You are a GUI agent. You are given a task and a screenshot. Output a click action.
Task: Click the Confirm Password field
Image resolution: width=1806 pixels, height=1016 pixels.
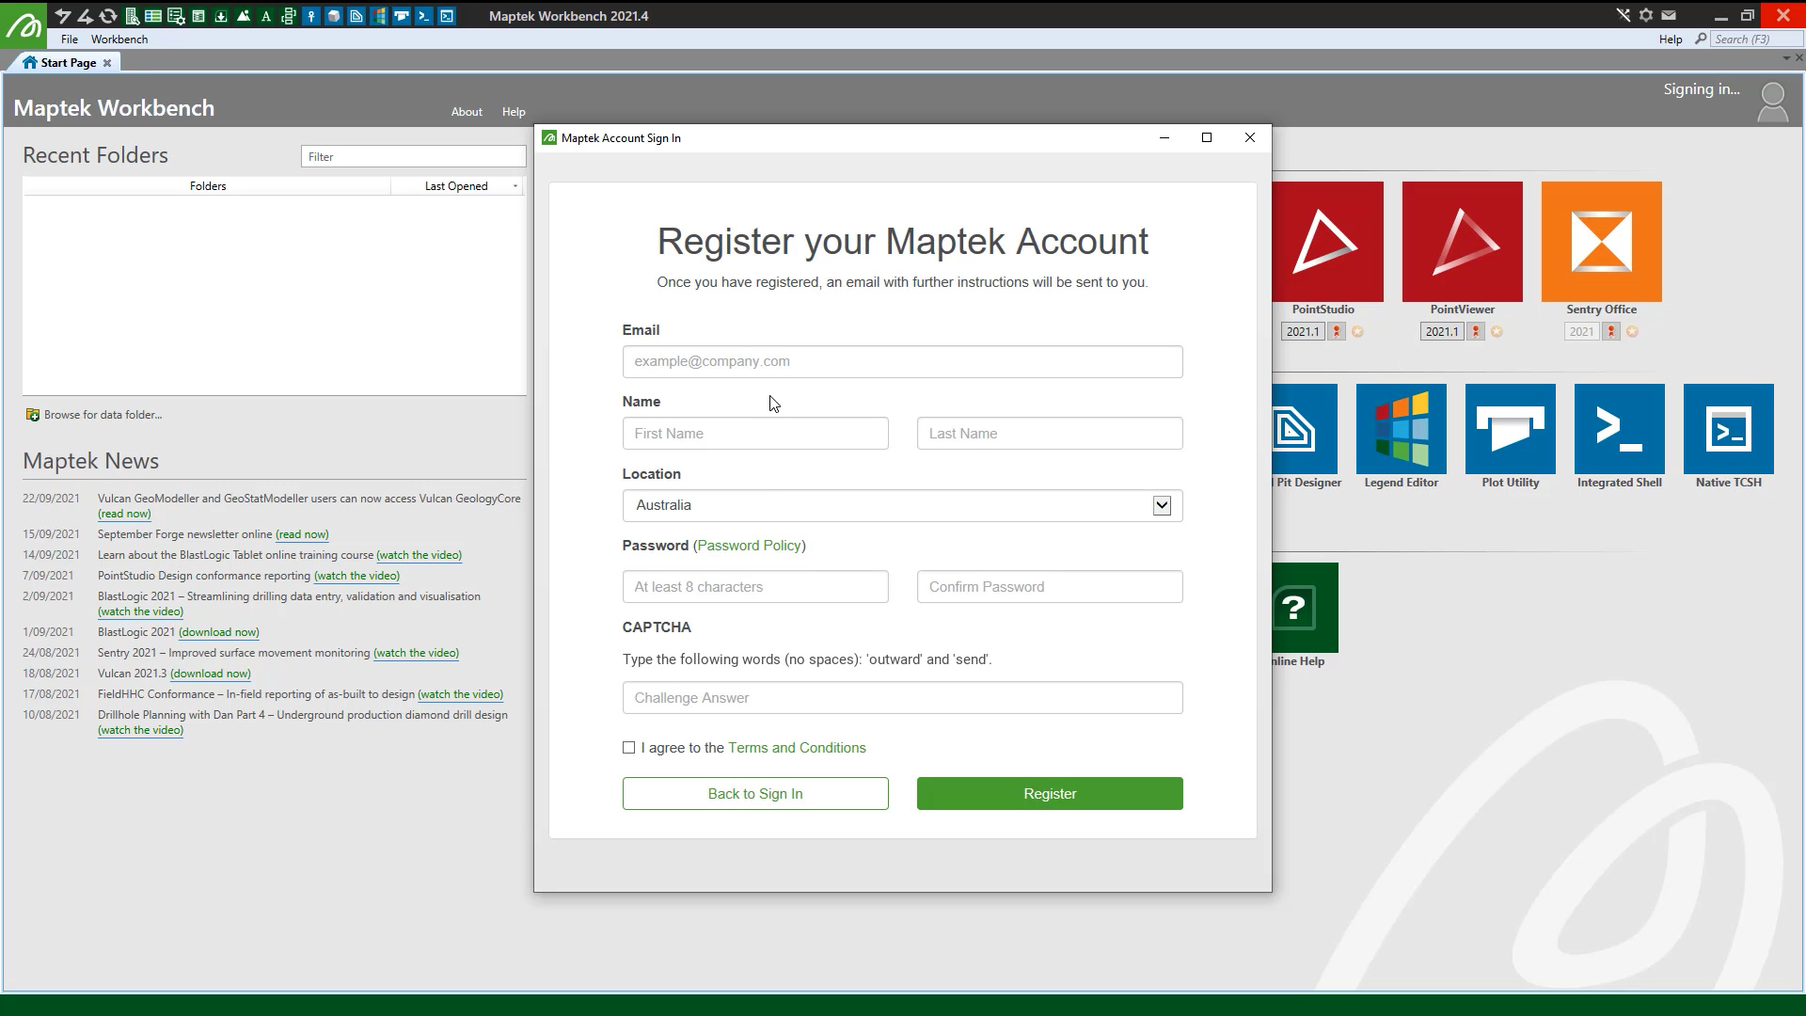pos(1050,587)
